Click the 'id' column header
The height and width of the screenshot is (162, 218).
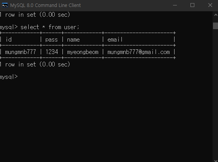tap(9, 40)
